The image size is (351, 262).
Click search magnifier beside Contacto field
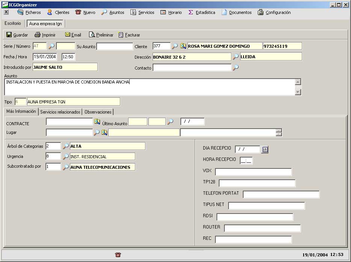coord(236,68)
